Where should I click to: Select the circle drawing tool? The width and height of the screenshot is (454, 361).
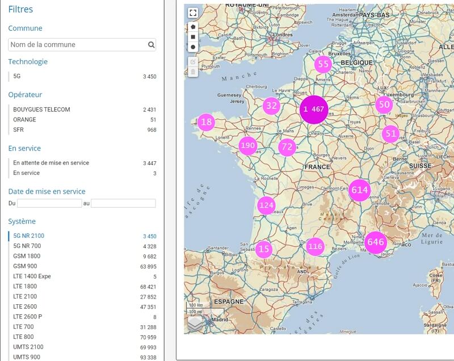(x=193, y=47)
